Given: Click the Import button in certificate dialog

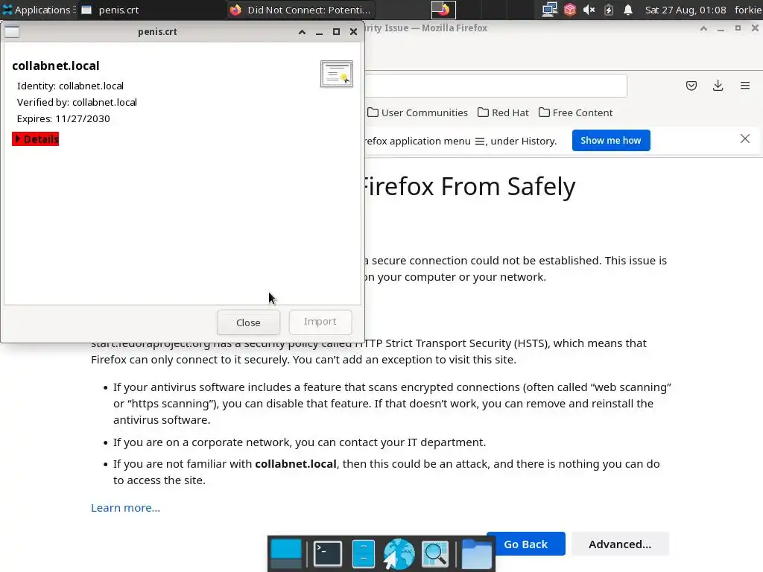Looking at the screenshot, I should coord(320,322).
